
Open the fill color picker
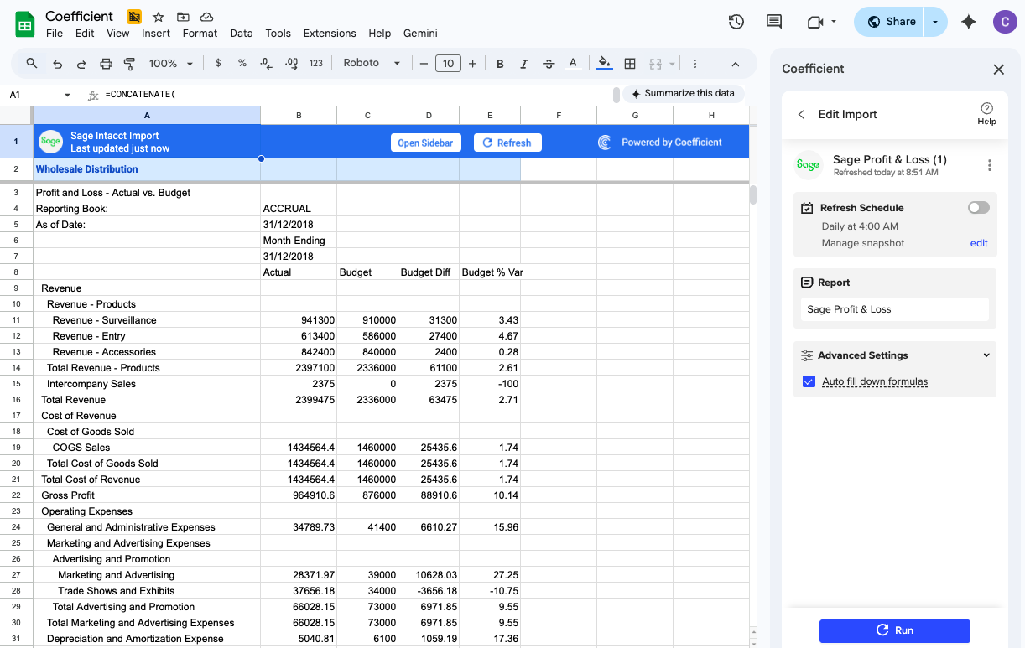604,63
